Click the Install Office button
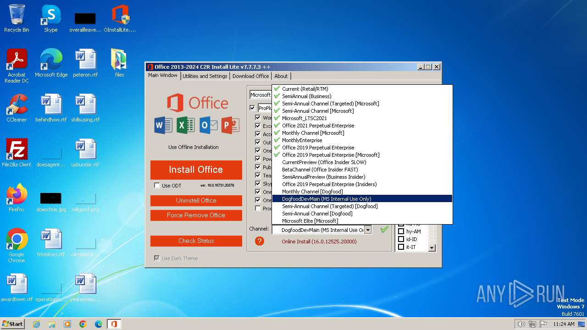 coord(196,170)
